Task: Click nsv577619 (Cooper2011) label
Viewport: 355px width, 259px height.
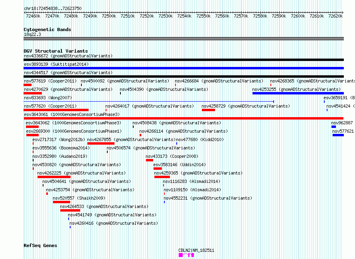Action: (50, 81)
